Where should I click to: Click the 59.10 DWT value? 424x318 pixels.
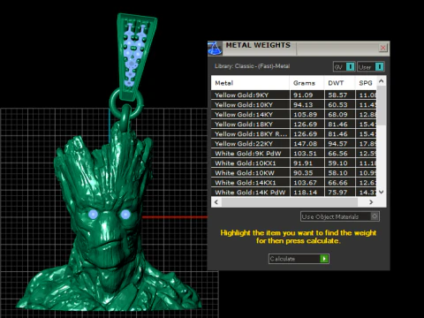coord(337,163)
